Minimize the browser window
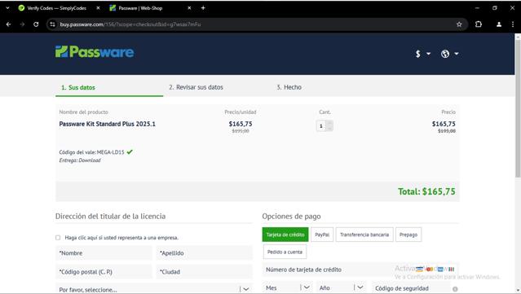The image size is (521, 294). coord(477,8)
